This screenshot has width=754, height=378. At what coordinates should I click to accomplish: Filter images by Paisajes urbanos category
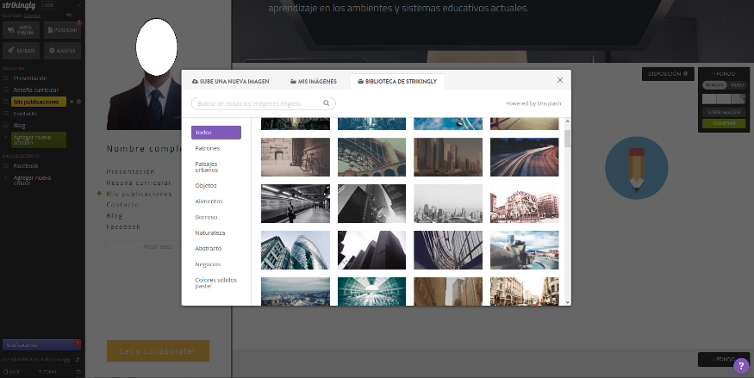coord(206,166)
